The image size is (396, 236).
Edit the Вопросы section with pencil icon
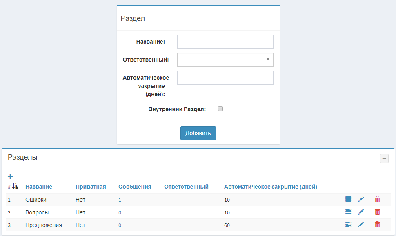(x=361, y=212)
